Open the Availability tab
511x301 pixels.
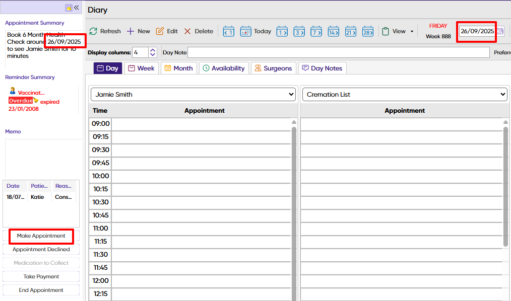pyautogui.click(x=224, y=68)
